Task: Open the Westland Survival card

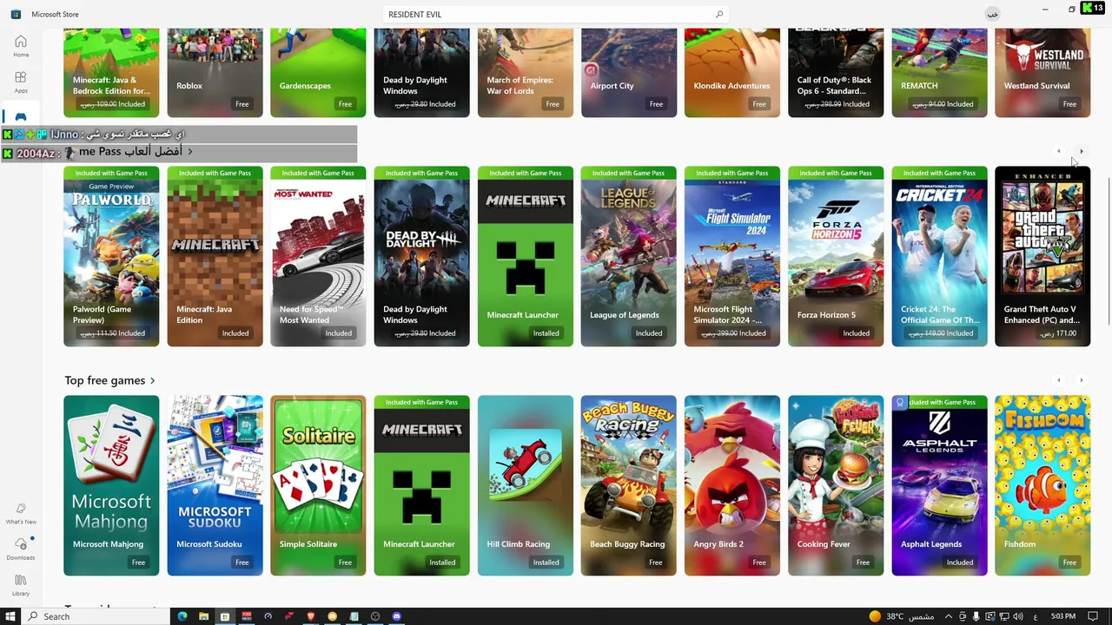Action: (x=1042, y=72)
